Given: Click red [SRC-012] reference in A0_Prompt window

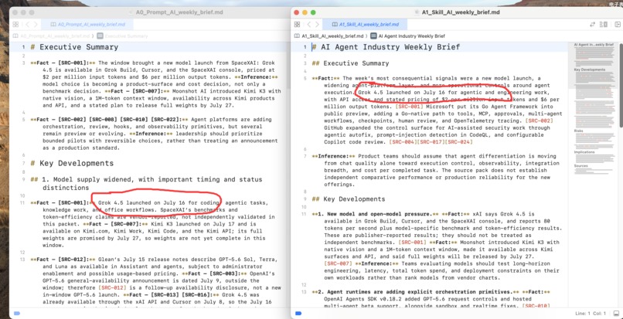Looking at the screenshot, I should (x=112, y=287).
